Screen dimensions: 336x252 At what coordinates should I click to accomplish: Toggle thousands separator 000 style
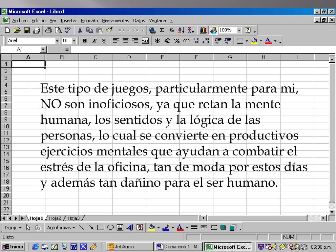point(186,41)
